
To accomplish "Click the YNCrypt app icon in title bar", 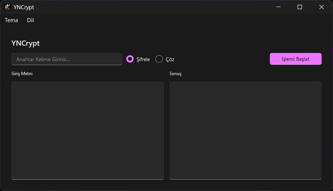I will click(x=7, y=7).
